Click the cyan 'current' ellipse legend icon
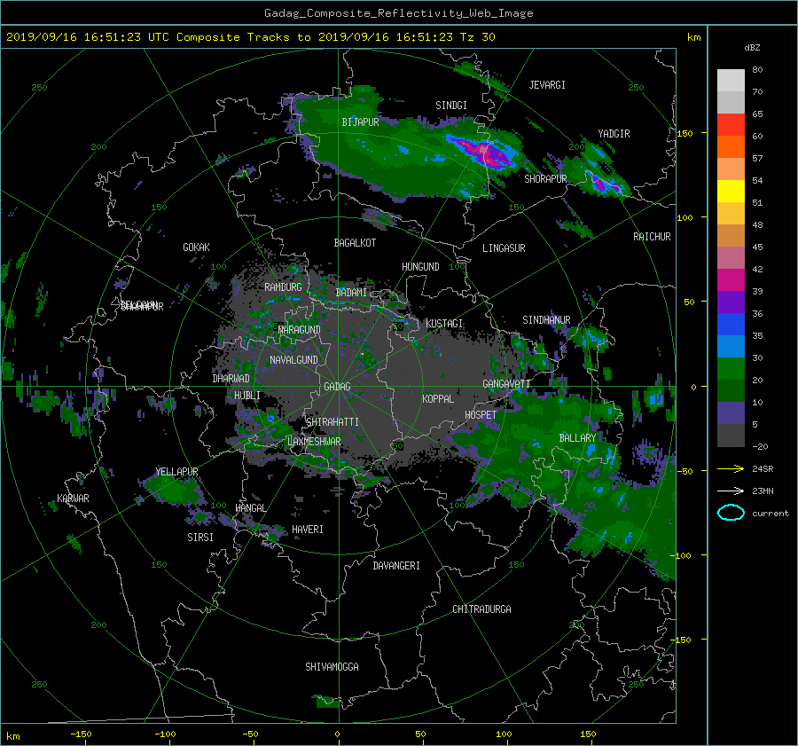798x746 pixels. [x=731, y=513]
